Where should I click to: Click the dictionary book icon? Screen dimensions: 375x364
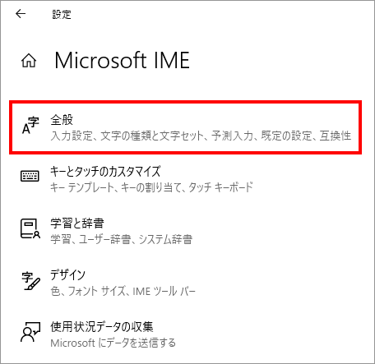[30, 228]
